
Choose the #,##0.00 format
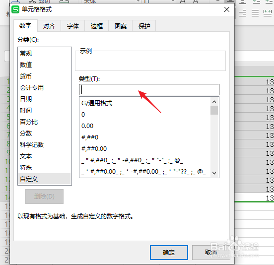tap(145, 149)
